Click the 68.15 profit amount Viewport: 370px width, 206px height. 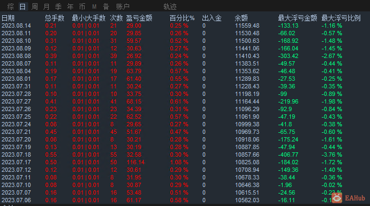click(134, 101)
